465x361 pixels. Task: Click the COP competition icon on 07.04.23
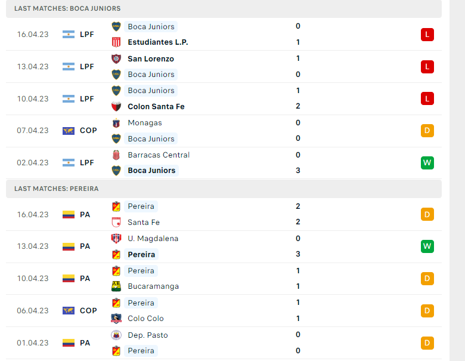pos(69,131)
